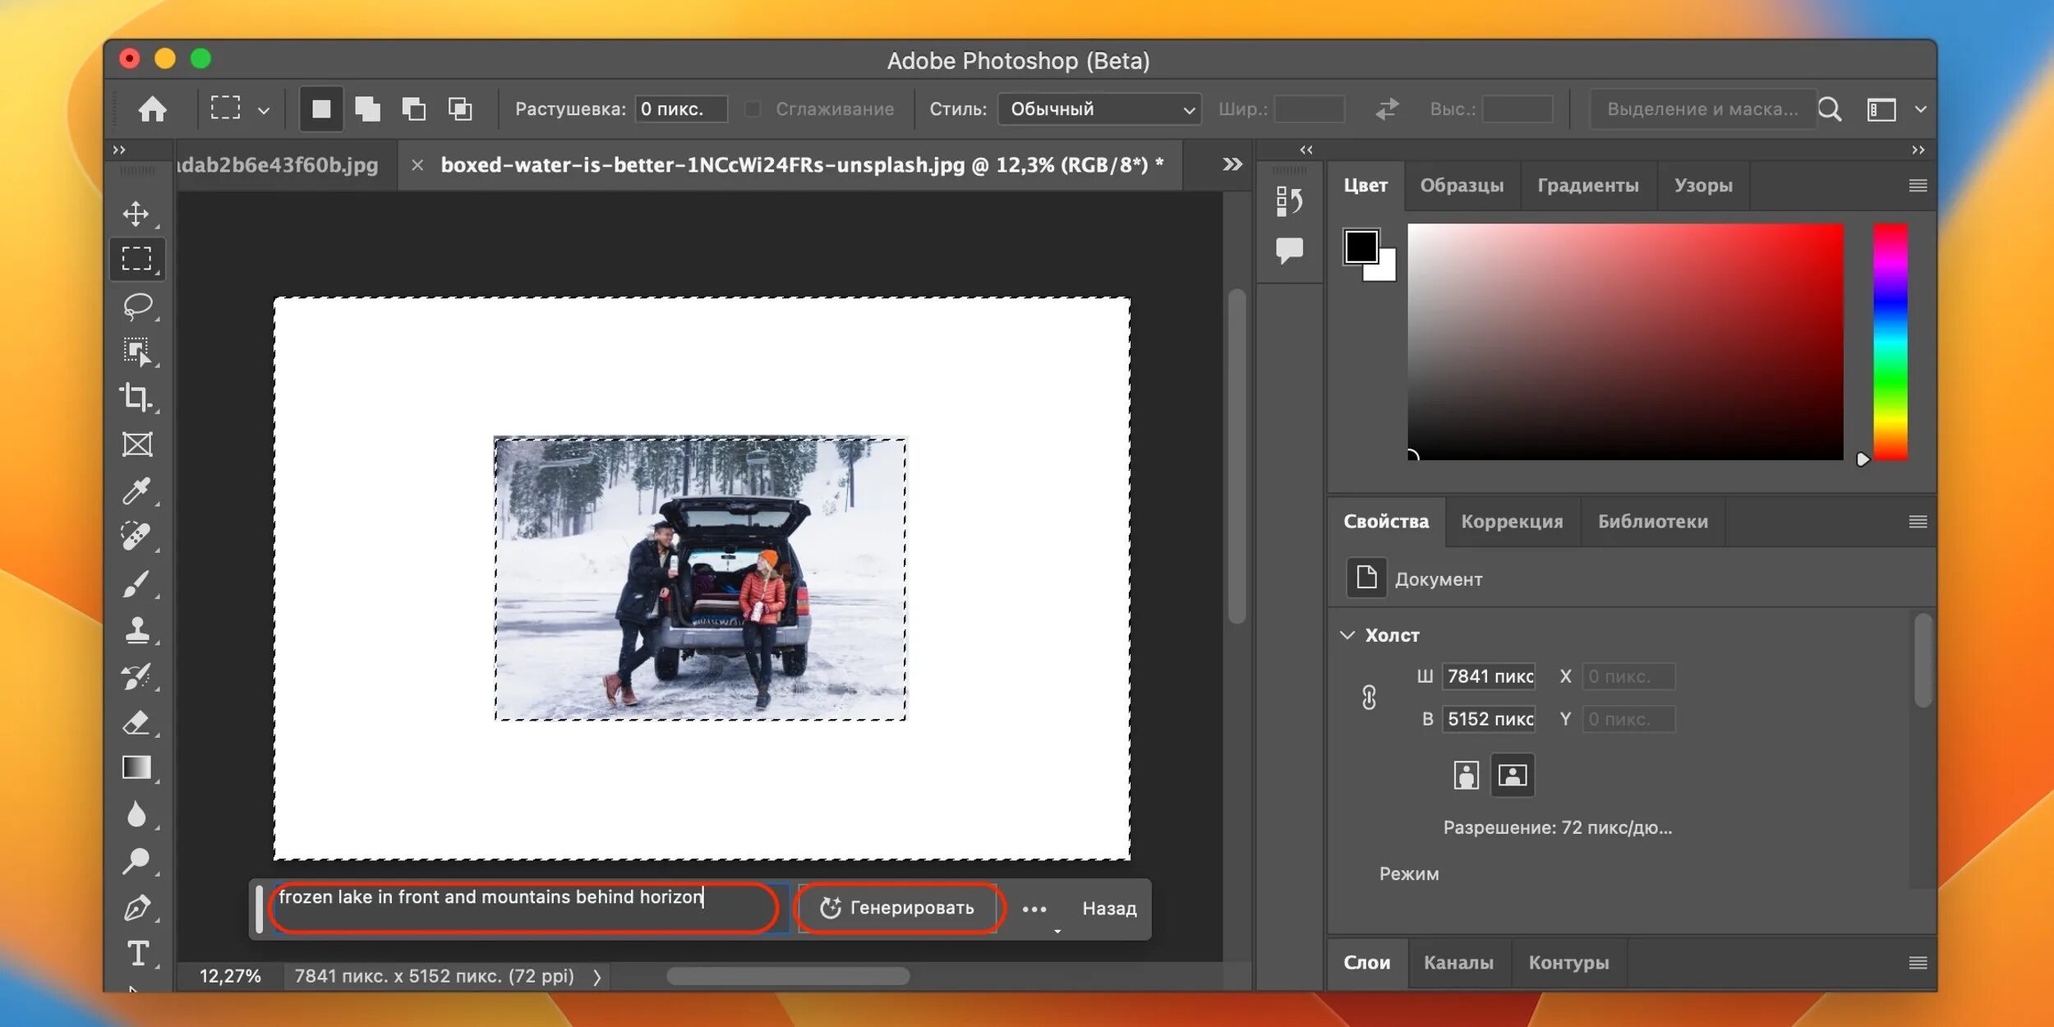Open the Стиль dropdown showing Обычный
Image resolution: width=2054 pixels, height=1027 pixels.
click(x=1099, y=108)
